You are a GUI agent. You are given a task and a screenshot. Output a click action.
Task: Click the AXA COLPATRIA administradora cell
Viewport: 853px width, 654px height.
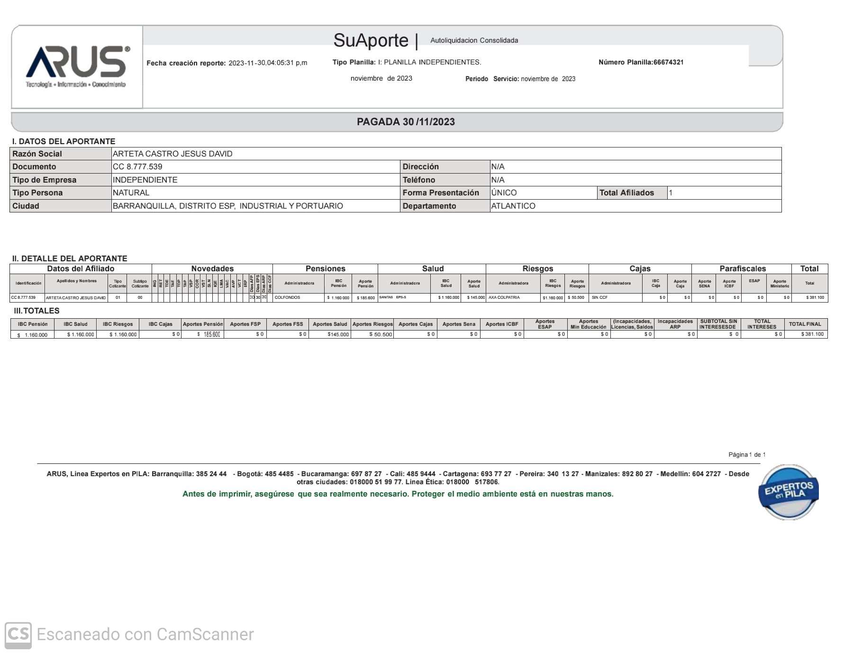[x=504, y=298]
